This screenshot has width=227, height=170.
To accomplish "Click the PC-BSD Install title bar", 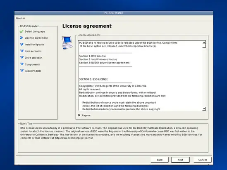I will click(113, 13).
